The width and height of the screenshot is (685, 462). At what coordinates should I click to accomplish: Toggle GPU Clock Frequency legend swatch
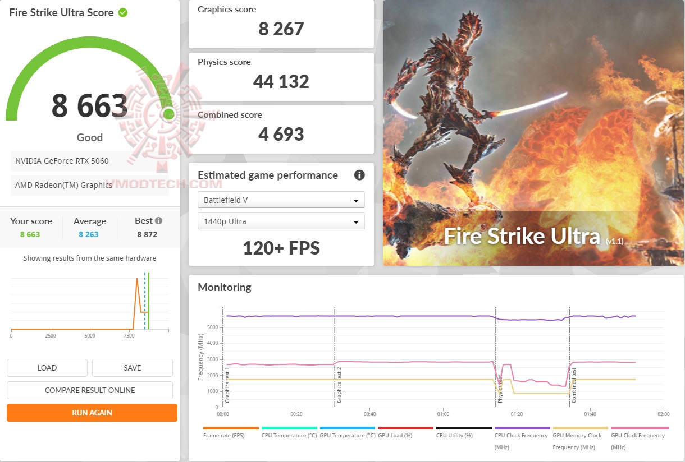click(639, 428)
